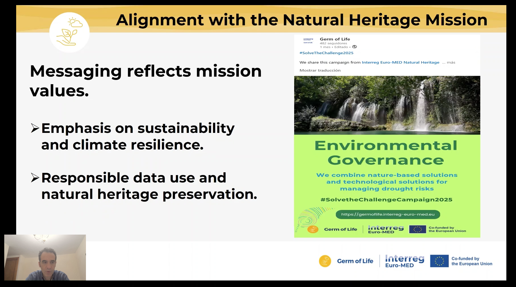516x287 pixels.
Task: Click the arrow bullet before "Responsible data use"
Action: tap(35, 178)
